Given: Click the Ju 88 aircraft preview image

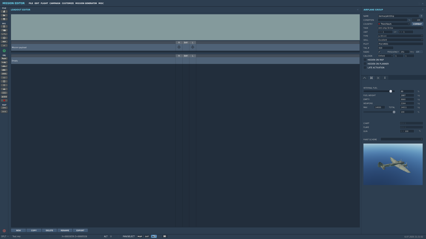Looking at the screenshot, I should [x=393, y=165].
